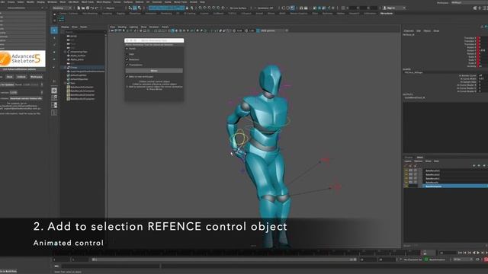
Task: Open the sRGB gamma view transform dropdown
Action: click(x=274, y=30)
